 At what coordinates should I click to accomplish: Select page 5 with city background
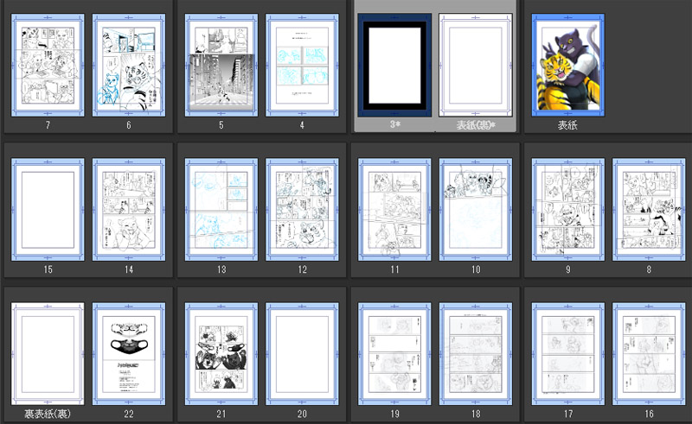[x=221, y=66]
